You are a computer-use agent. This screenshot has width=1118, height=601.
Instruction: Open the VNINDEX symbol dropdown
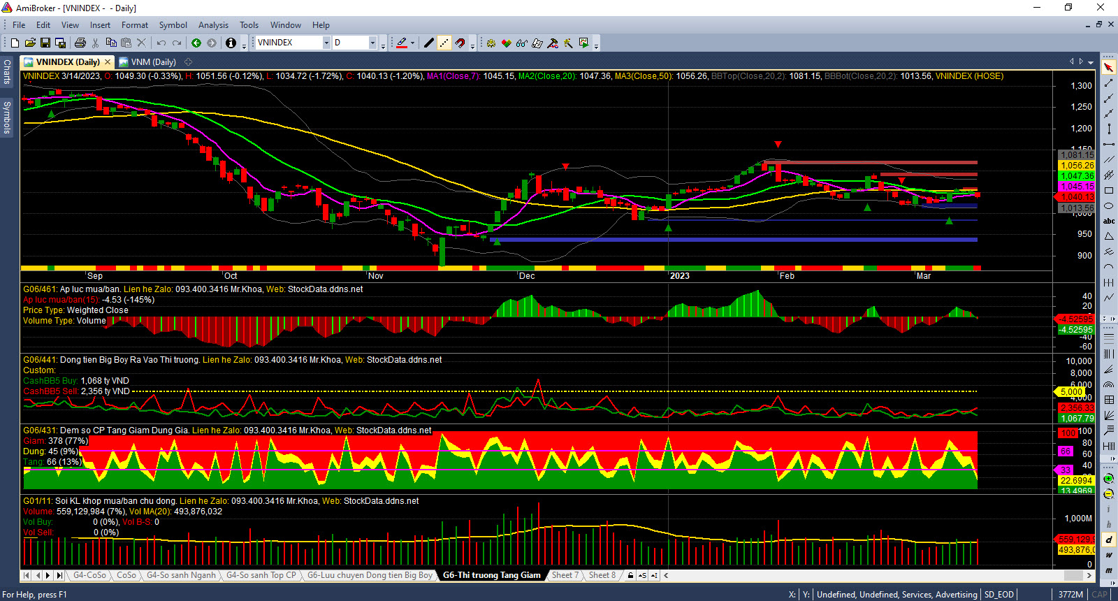(x=326, y=43)
